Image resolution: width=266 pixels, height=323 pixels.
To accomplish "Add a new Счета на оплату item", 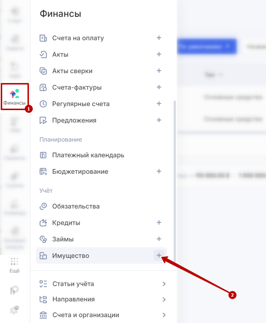I will 159,38.
